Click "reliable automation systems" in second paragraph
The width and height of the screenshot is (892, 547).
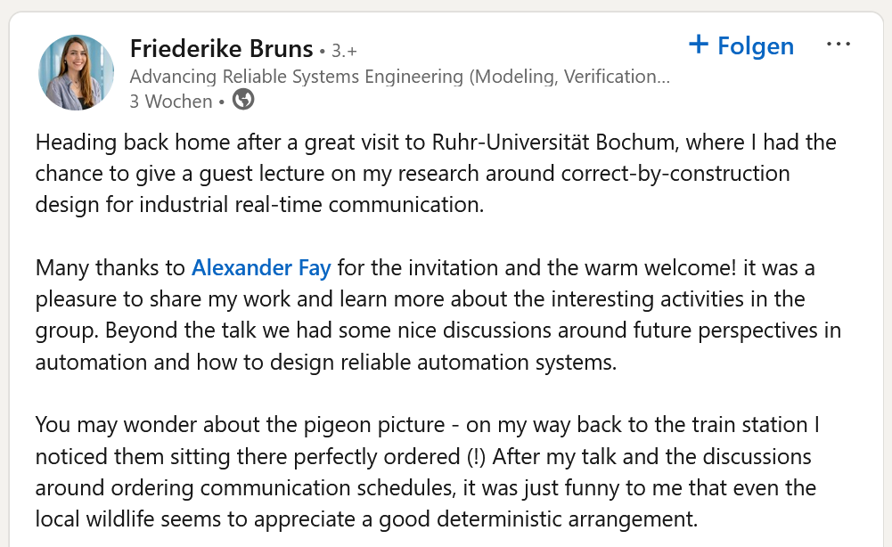489,362
